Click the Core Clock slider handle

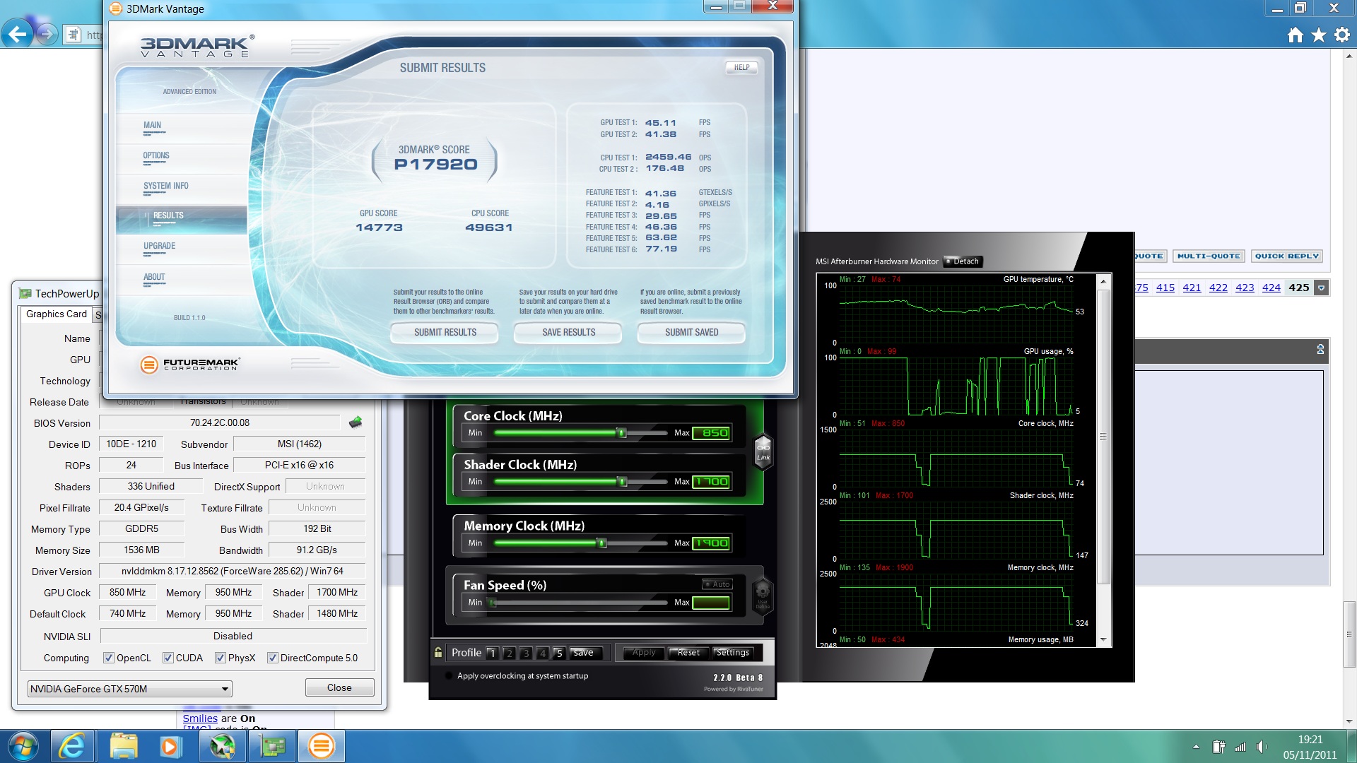tap(622, 433)
